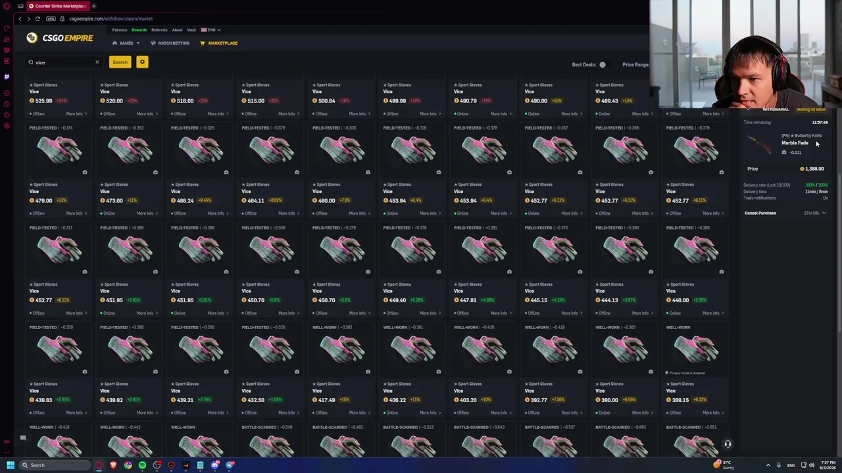Open Twitch in the Opera sidebar
This screenshot has height=473, width=842.
coord(7,77)
